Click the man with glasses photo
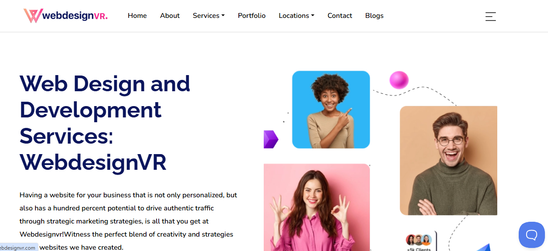This screenshot has width=548, height=251. pos(448,161)
